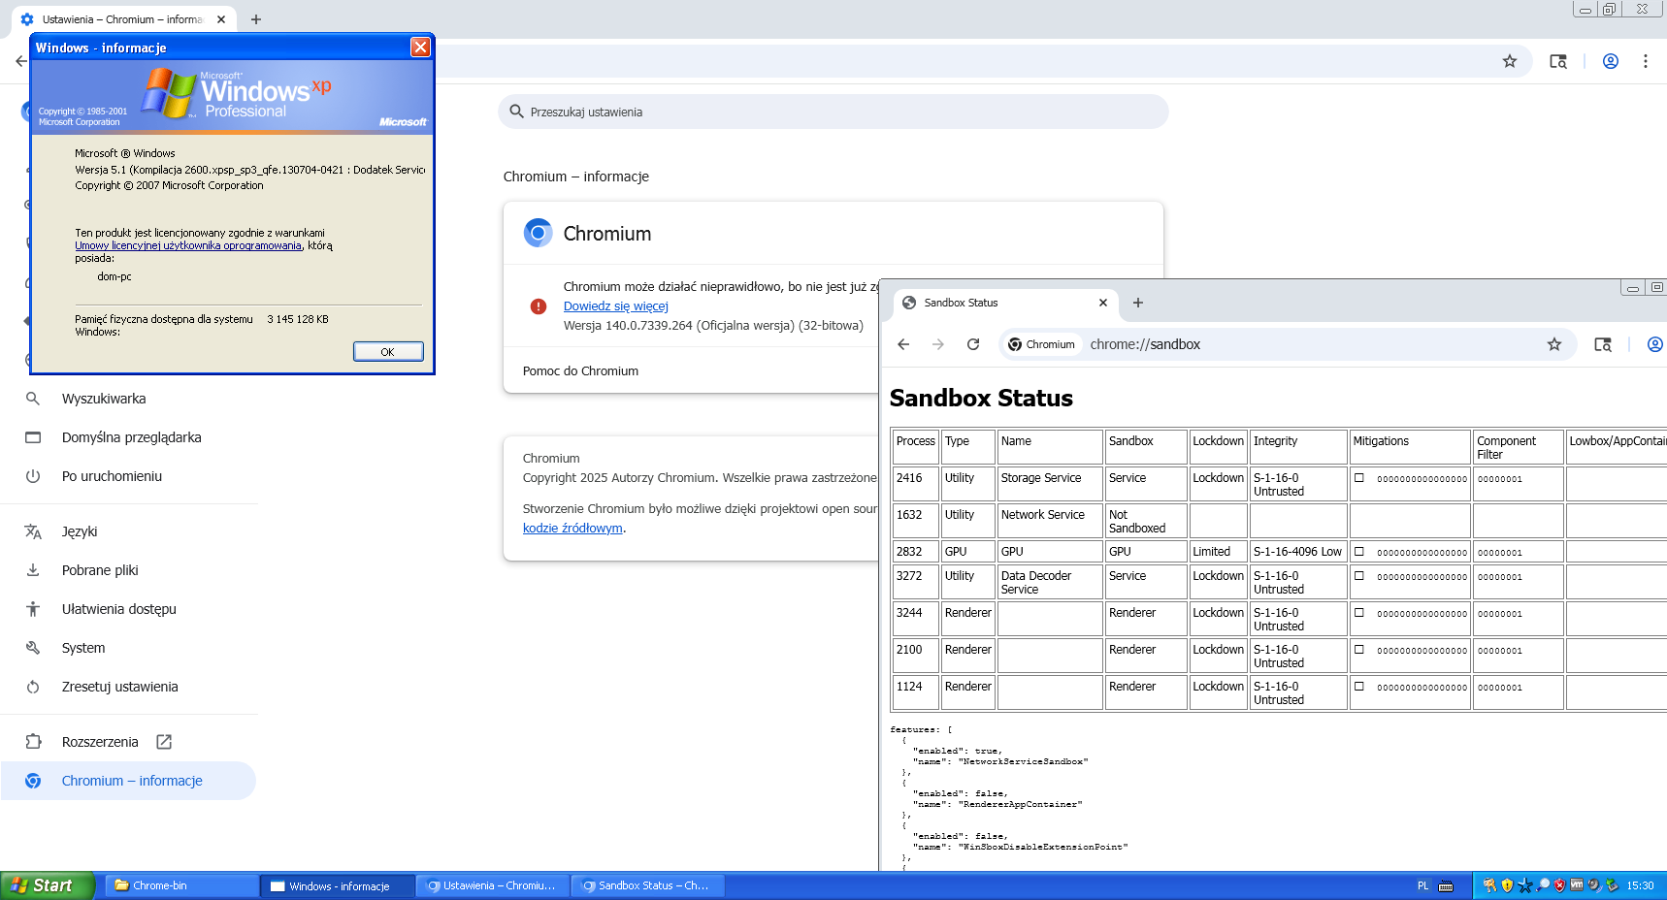Image resolution: width=1667 pixels, height=900 pixels.
Task: Click the forward arrow in the Sandbox window
Action: coord(938,344)
